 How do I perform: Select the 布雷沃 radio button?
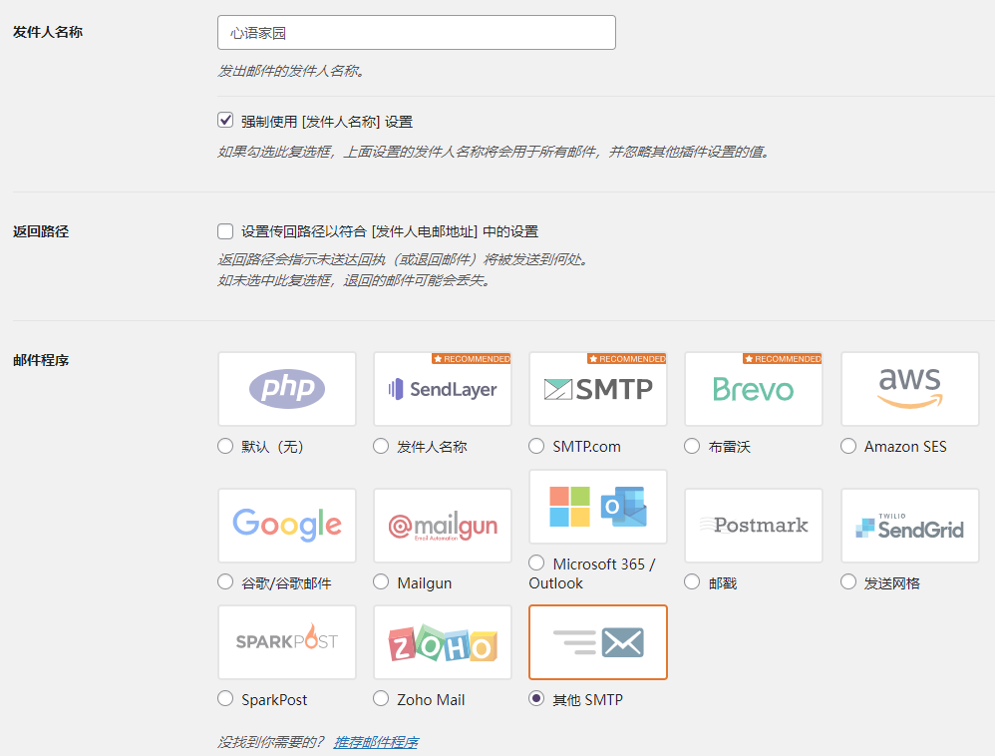[x=692, y=446]
